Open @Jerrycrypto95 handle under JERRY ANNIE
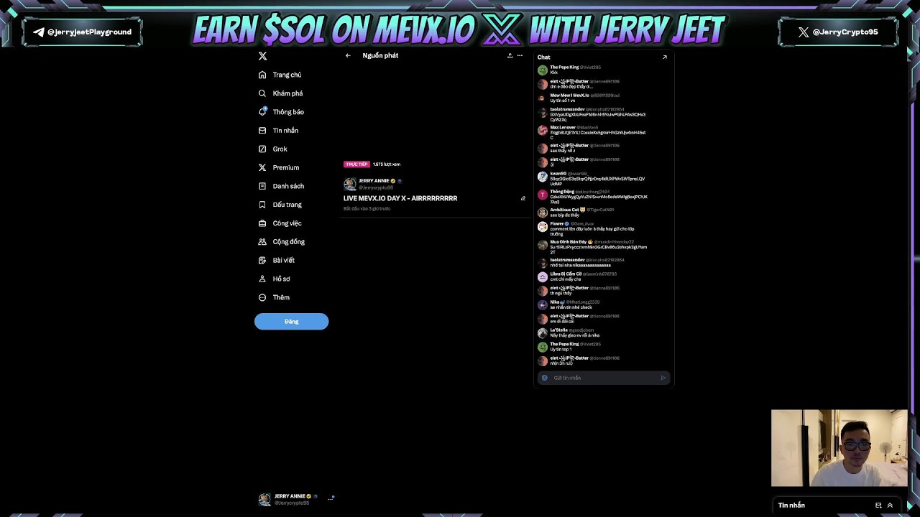This screenshot has height=517, width=920. tap(376, 187)
